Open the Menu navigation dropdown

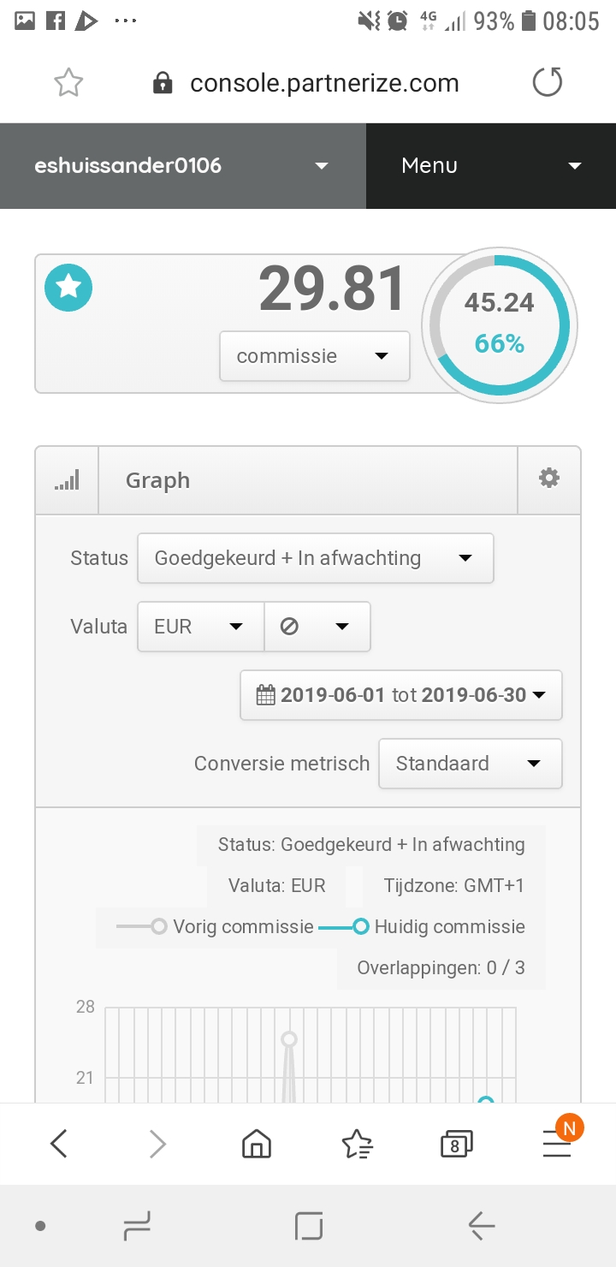point(491,166)
